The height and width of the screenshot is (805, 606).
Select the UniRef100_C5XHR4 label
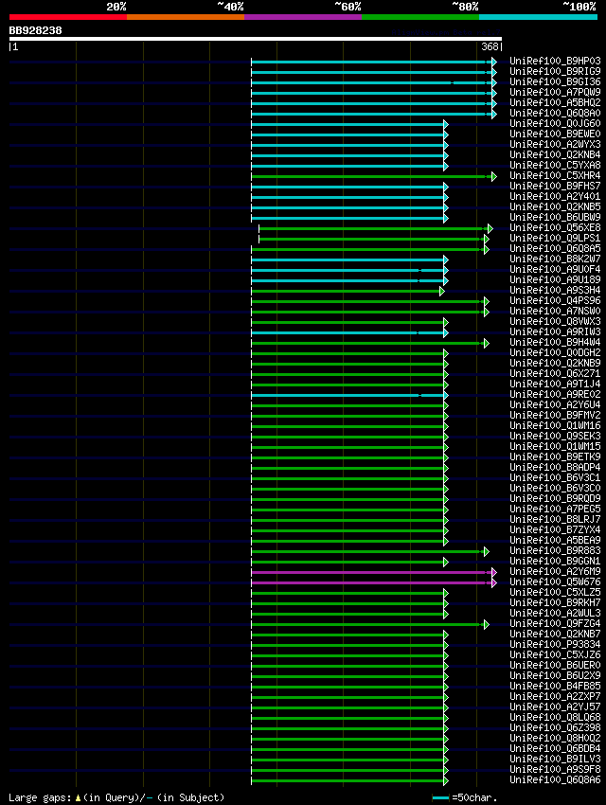coord(555,175)
